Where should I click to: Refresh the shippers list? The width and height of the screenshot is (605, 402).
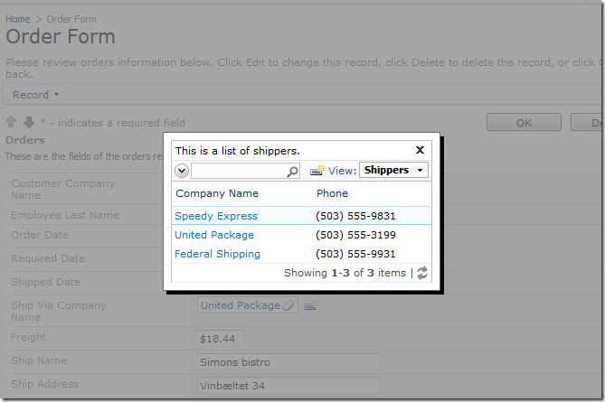tap(422, 273)
